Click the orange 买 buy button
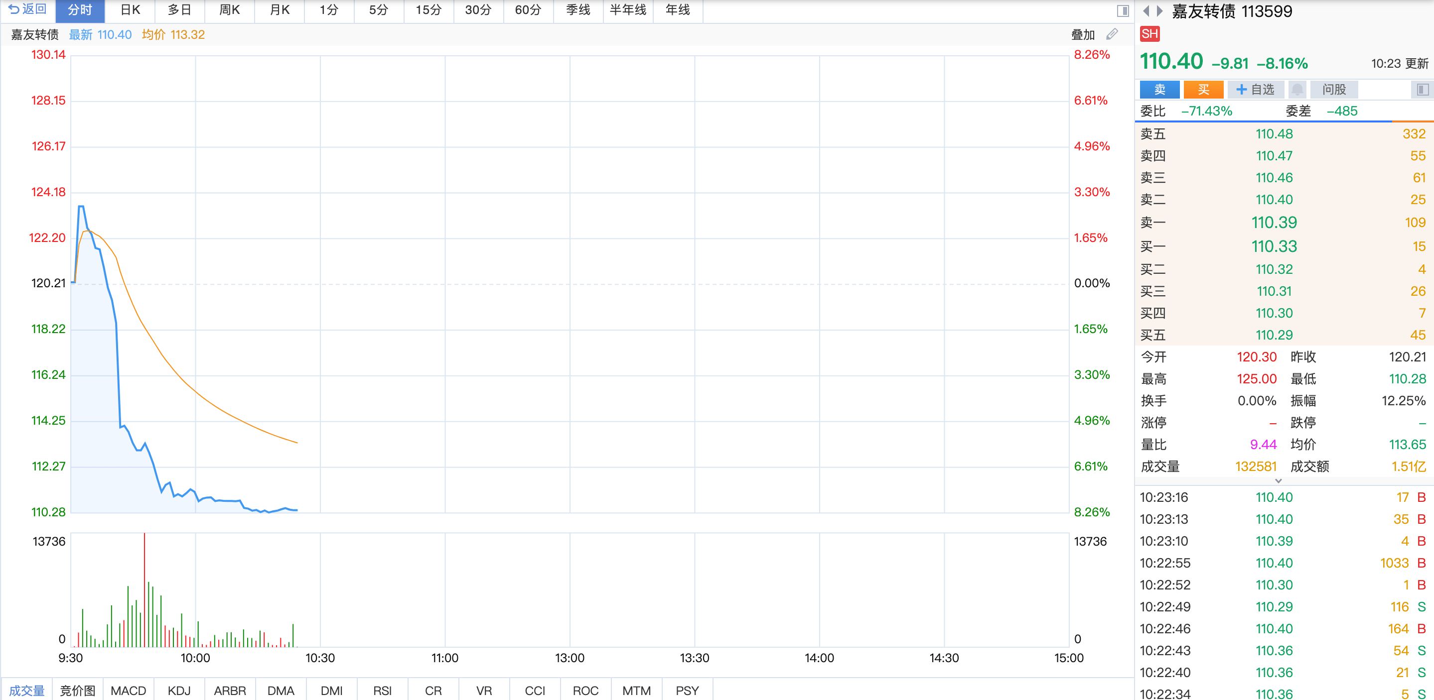The height and width of the screenshot is (700, 1434). (1203, 90)
